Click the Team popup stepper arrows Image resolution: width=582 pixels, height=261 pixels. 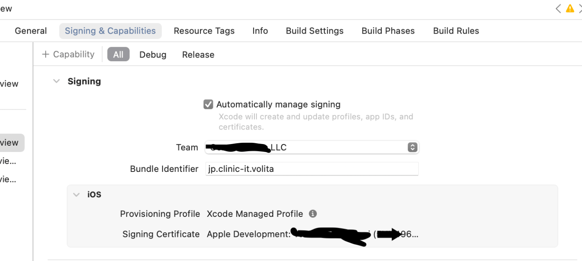tap(412, 147)
